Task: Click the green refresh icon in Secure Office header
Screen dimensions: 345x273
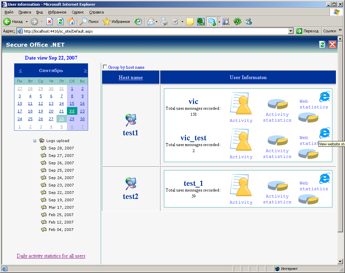Action: [322, 44]
